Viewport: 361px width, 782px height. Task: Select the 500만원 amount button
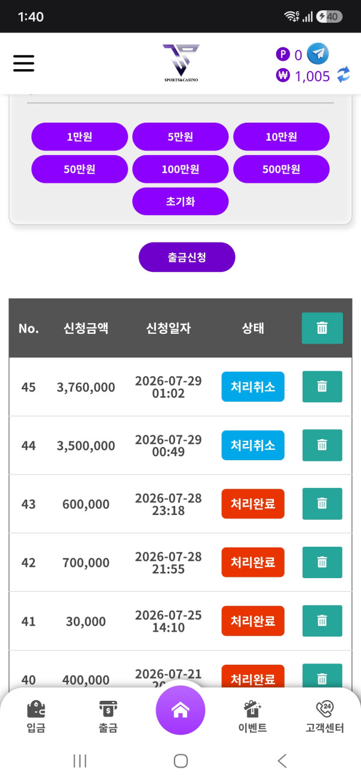(x=282, y=169)
